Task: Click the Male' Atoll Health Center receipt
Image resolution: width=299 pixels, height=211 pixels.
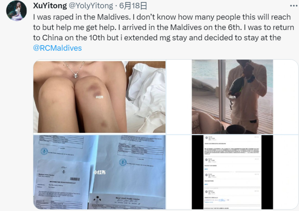Action: click(x=127, y=202)
